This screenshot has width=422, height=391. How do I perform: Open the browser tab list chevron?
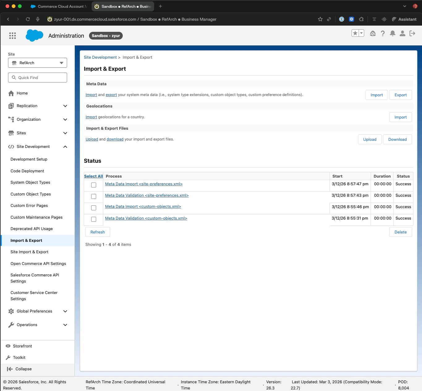[x=405, y=6]
